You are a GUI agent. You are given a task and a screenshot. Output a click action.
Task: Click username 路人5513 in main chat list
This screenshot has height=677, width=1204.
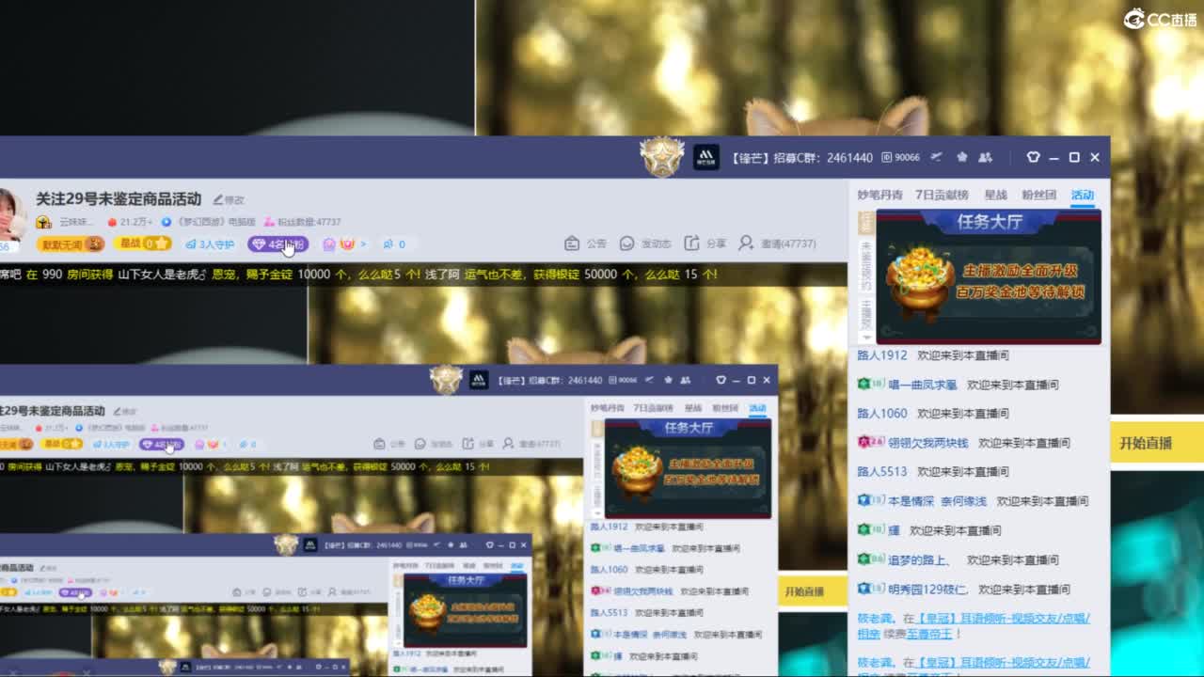(x=882, y=472)
